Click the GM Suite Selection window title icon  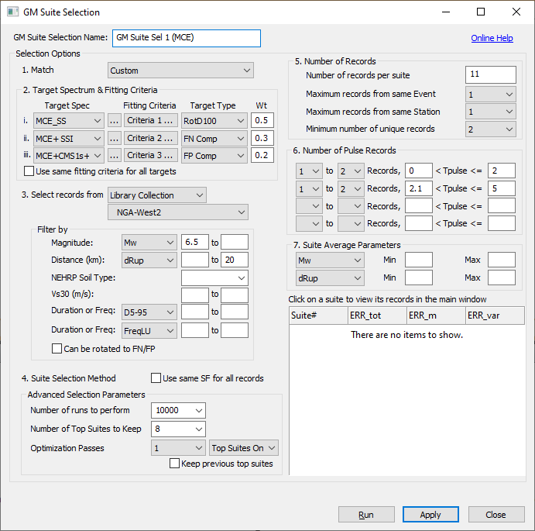[12, 12]
